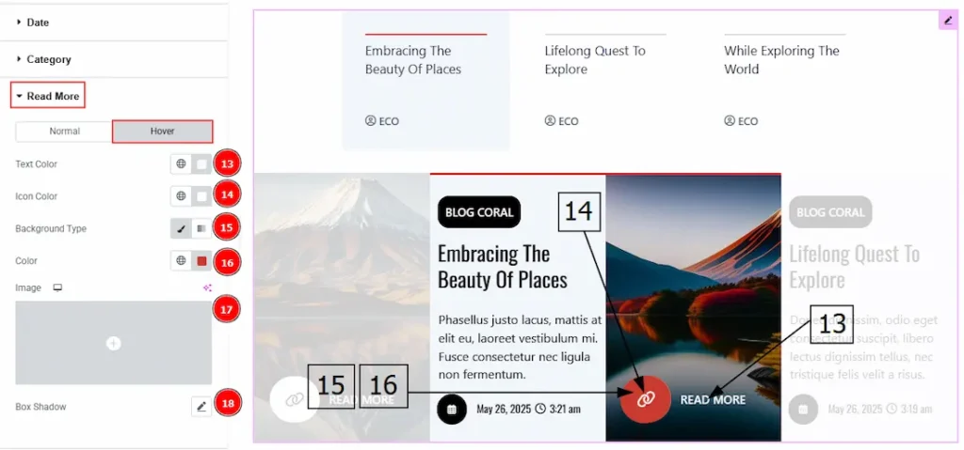
Task: Switch to the Hover state tab
Action: click(162, 132)
